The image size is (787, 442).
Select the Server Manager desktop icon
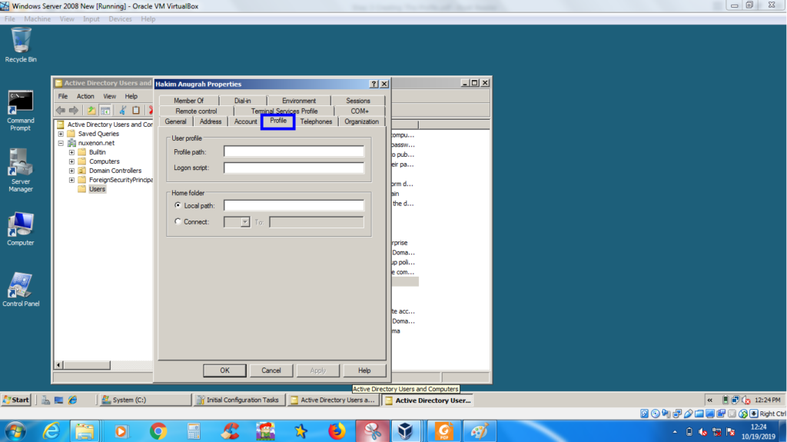click(x=21, y=171)
